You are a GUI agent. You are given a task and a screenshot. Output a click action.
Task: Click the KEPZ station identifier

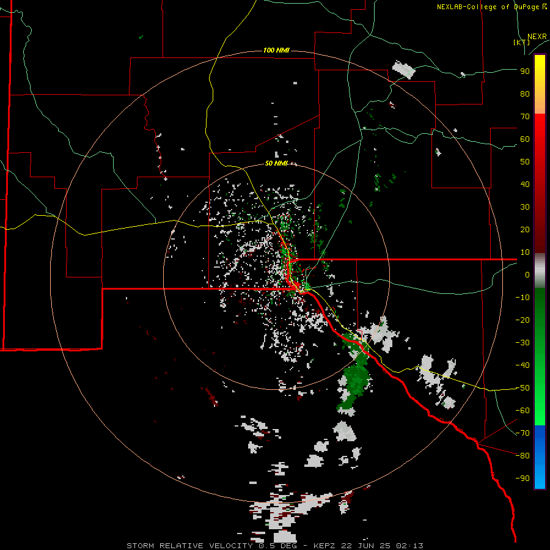[x=327, y=546]
